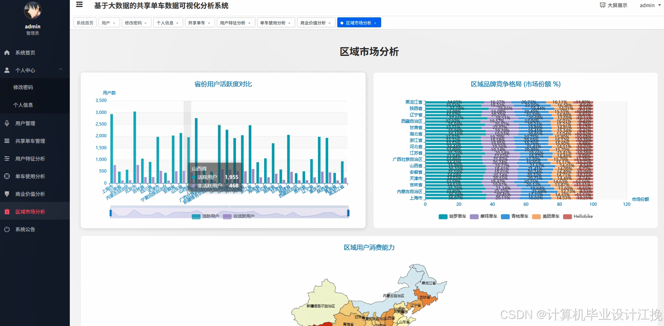Click the 区域用户消费能力 map title
This screenshot has height=326, width=664.
369,247
